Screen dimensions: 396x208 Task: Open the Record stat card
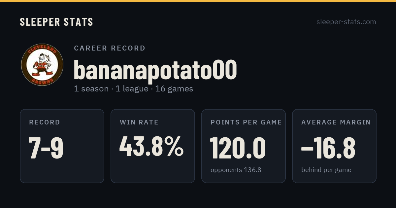[62, 146]
